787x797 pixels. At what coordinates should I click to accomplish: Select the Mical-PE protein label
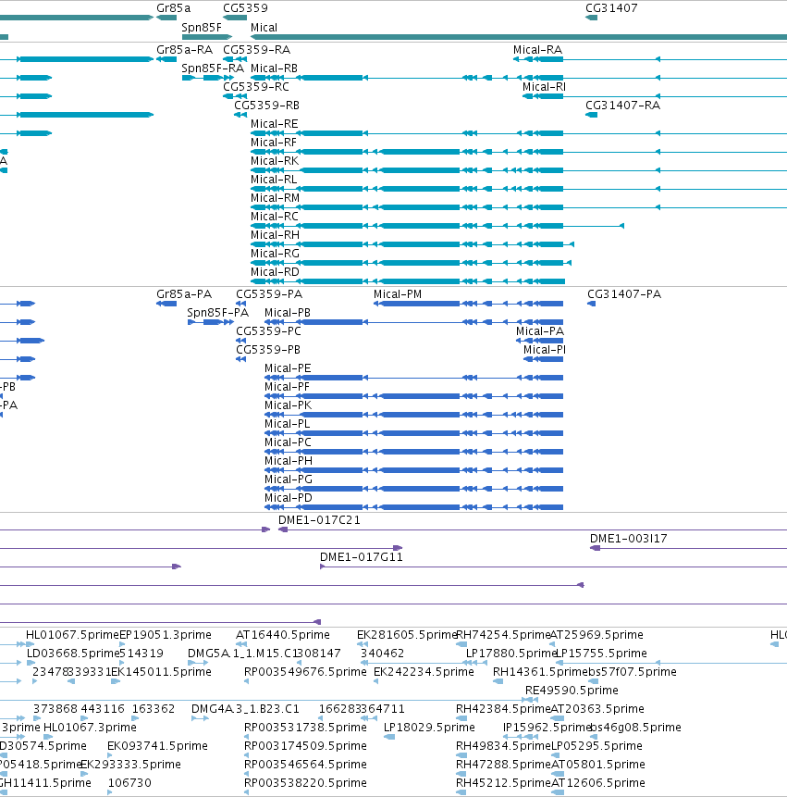coord(288,368)
